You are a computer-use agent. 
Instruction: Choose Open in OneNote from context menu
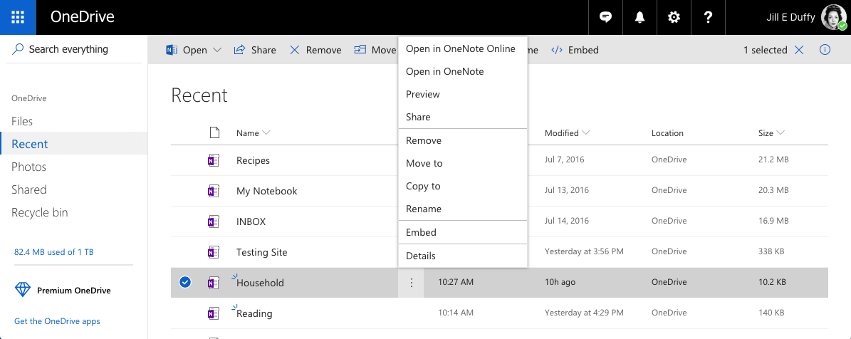(463, 72)
